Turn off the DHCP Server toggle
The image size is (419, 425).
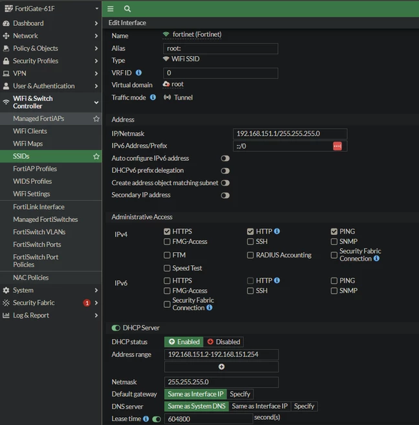point(116,328)
